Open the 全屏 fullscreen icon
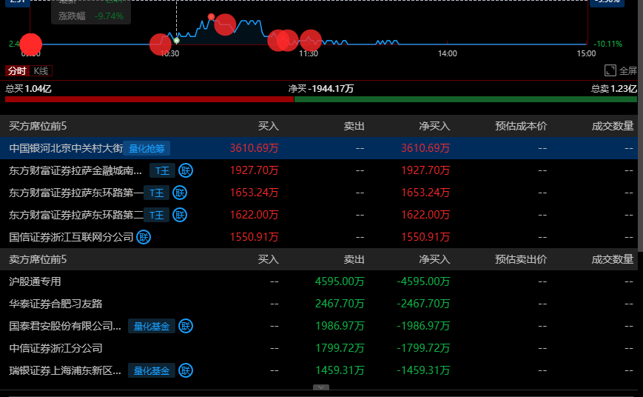643x397 pixels. point(610,70)
